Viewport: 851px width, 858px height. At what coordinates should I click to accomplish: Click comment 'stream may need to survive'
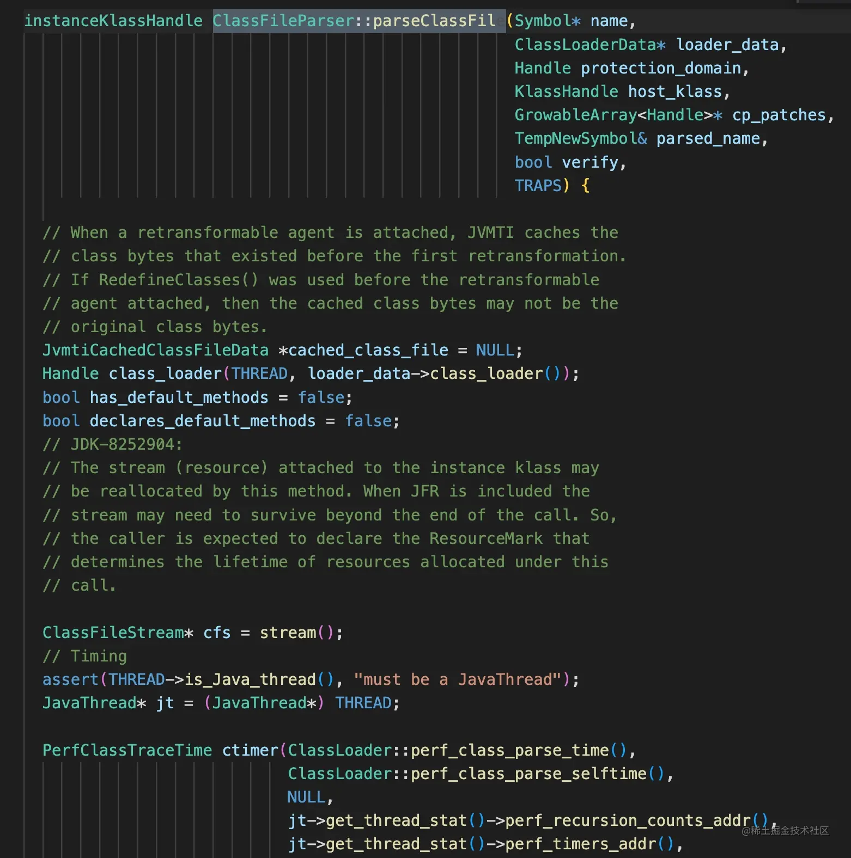point(330,515)
